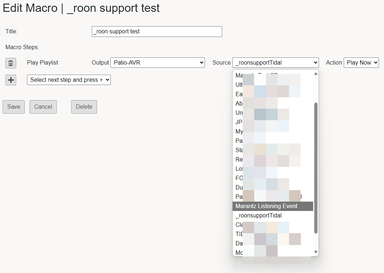Open the Output dropdown showing Patio-AVR
This screenshot has width=384, height=273.
[x=157, y=63]
